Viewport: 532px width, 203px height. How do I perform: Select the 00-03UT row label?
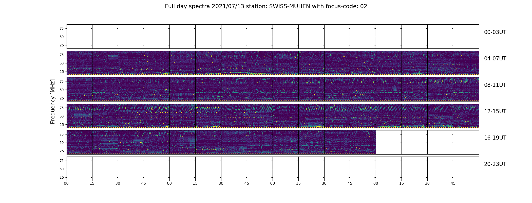click(x=495, y=32)
